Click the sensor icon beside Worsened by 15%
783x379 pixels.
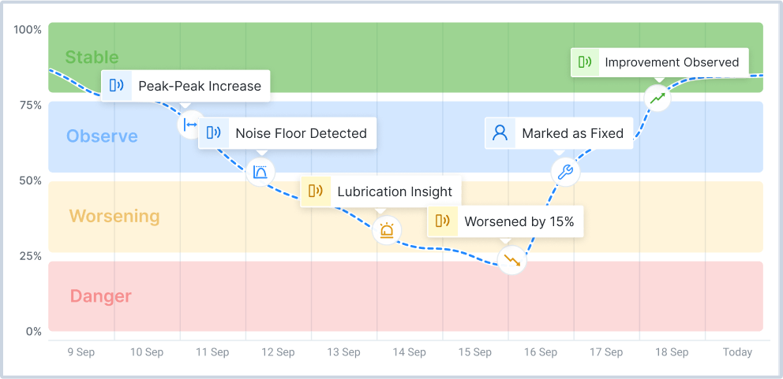(x=443, y=221)
